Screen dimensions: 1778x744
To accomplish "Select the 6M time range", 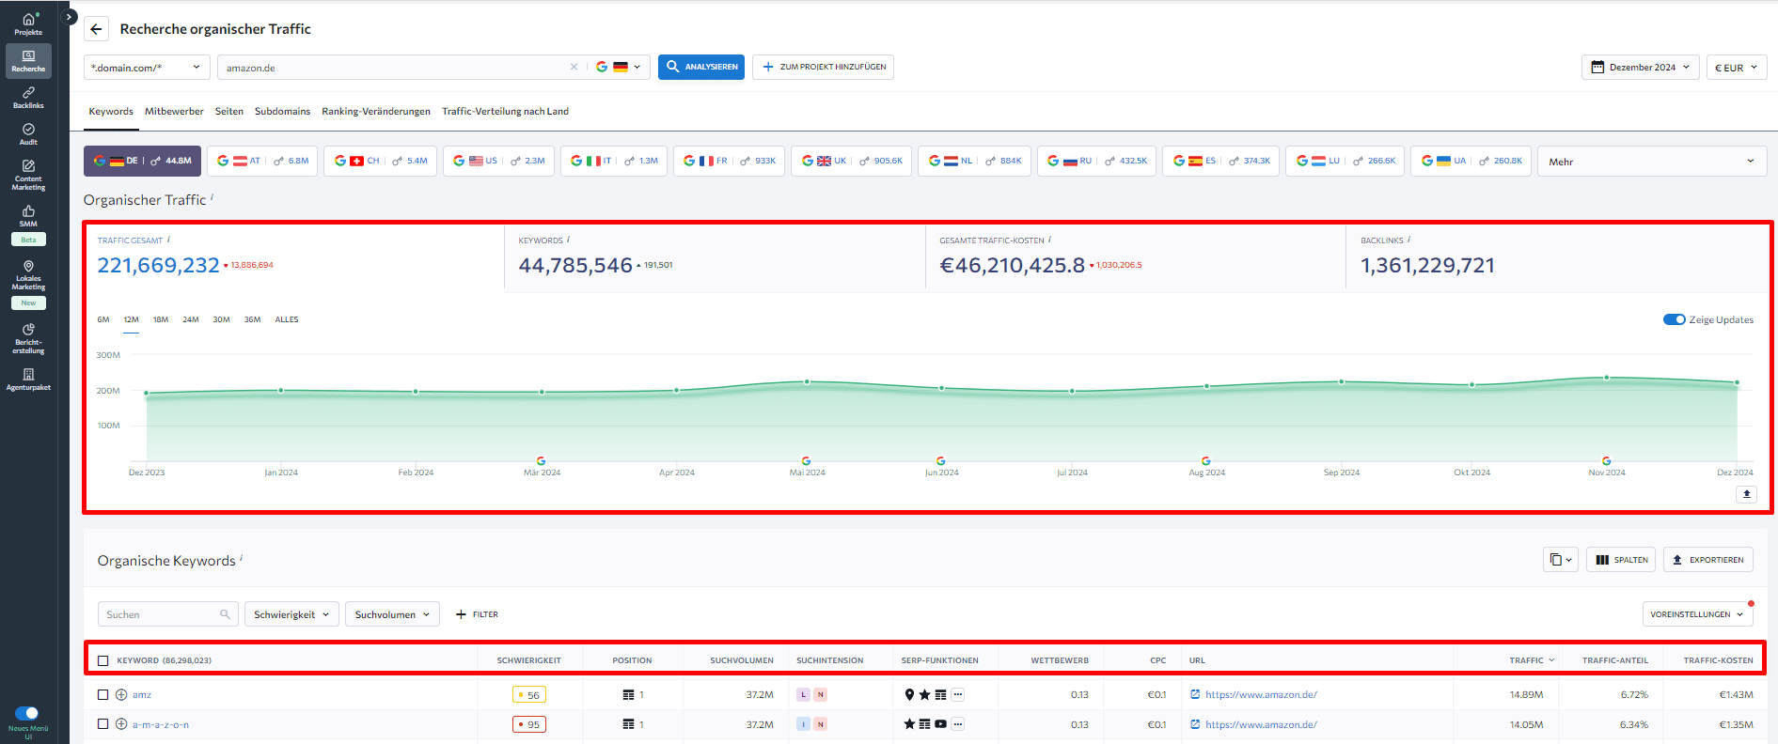I will [x=103, y=319].
